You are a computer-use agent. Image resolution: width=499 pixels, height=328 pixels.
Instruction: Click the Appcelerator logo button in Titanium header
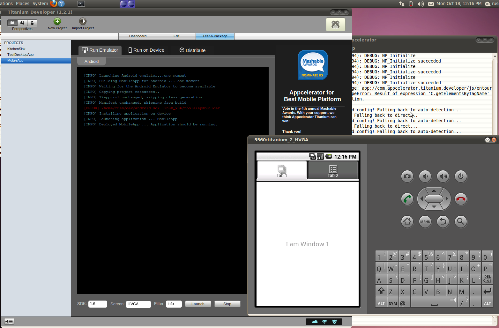click(x=335, y=25)
